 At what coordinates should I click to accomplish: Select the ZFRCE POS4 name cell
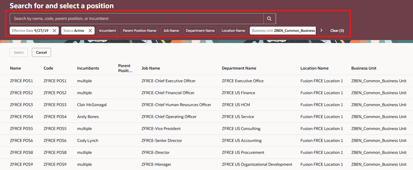(x=21, y=117)
